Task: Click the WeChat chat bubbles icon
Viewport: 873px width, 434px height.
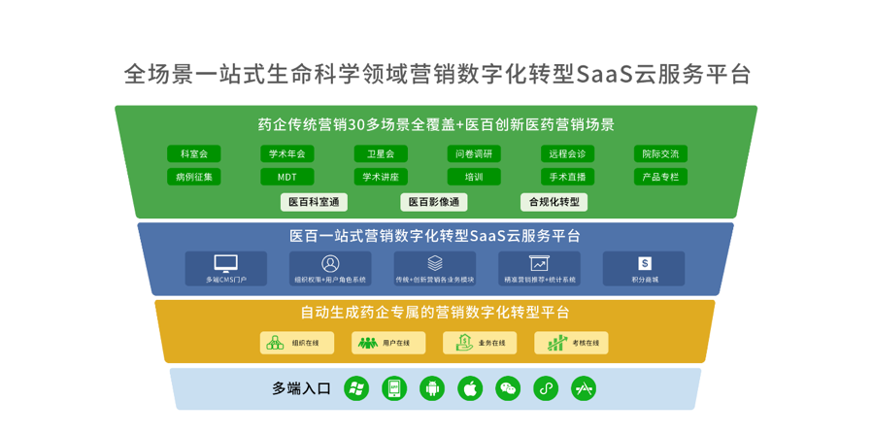Action: (x=508, y=388)
